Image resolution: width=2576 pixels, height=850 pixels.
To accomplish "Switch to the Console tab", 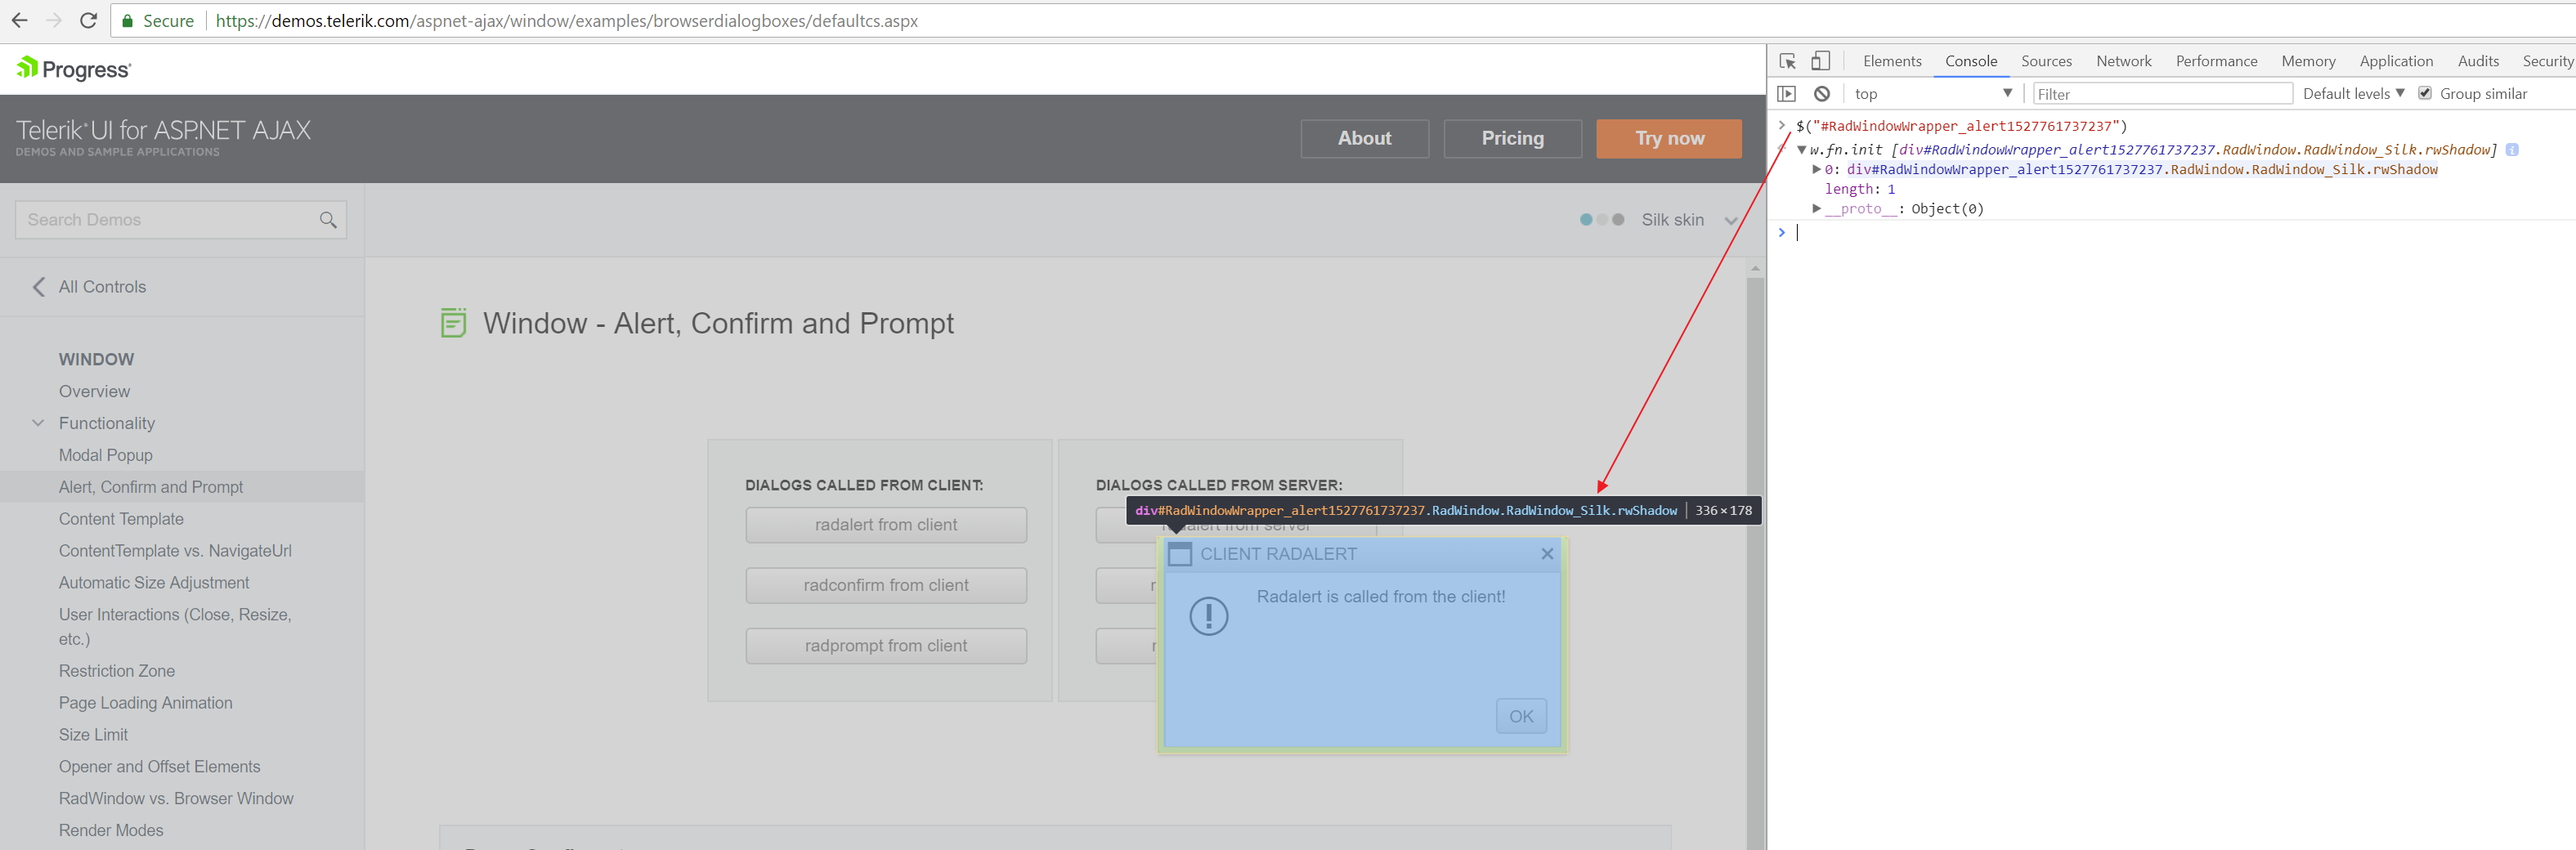I will tap(1971, 61).
